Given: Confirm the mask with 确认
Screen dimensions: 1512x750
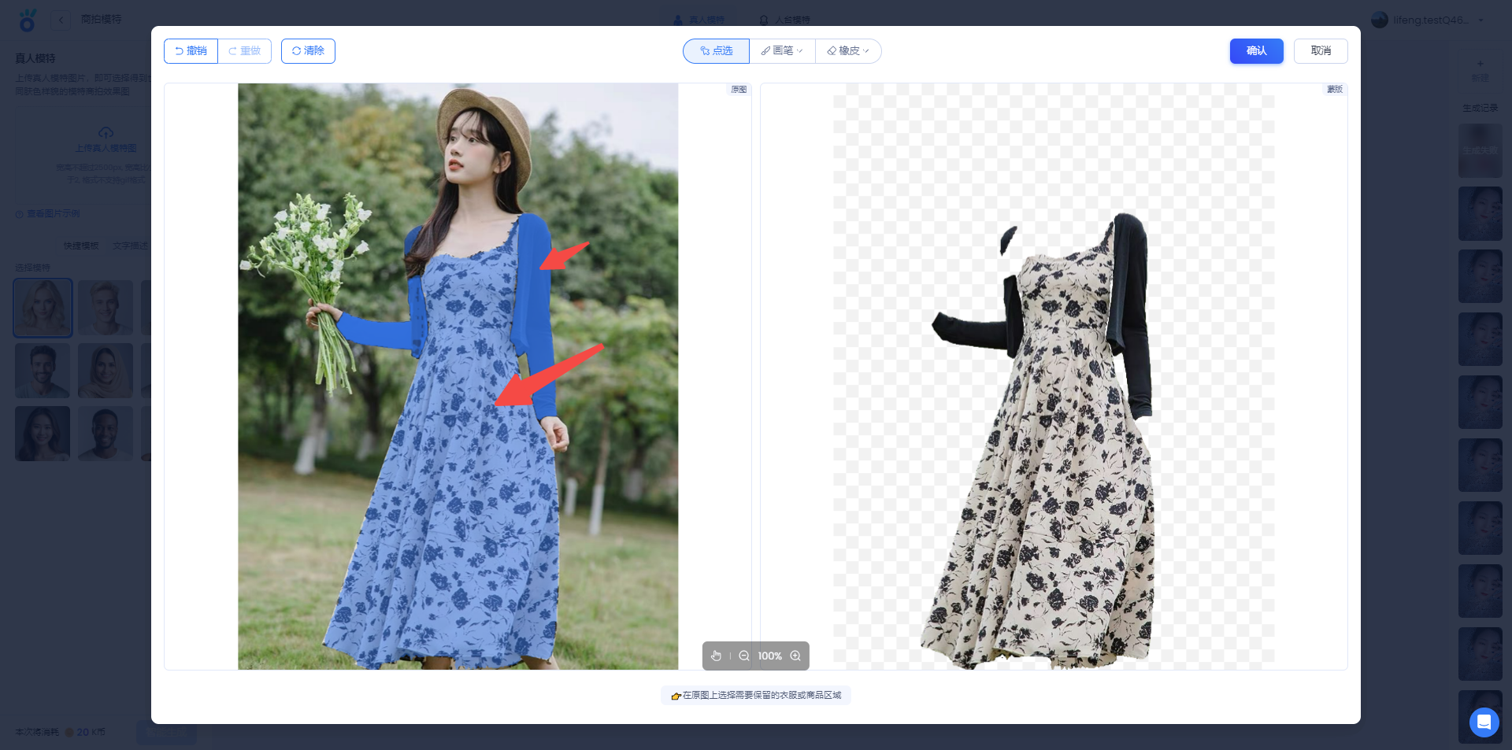Looking at the screenshot, I should [1256, 51].
